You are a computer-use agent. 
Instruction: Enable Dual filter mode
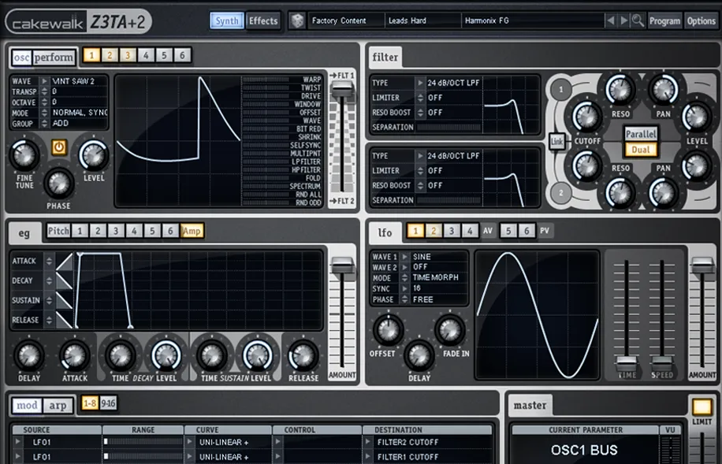pos(641,150)
